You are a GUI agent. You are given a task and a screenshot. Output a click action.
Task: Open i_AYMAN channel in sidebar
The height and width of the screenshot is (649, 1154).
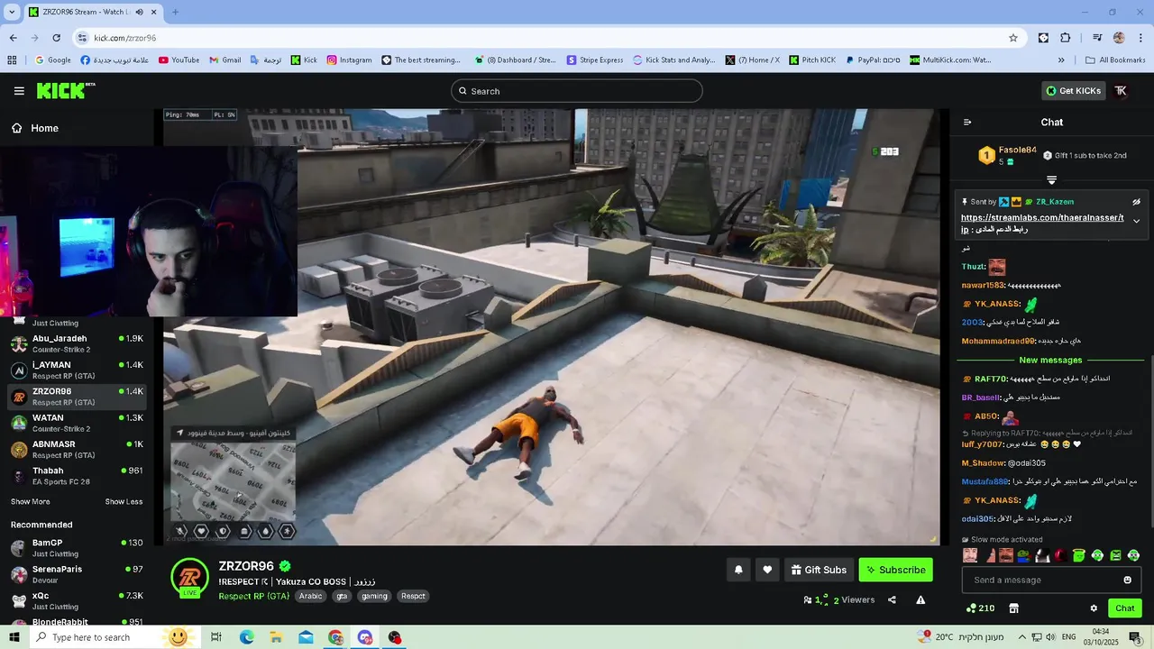pyautogui.click(x=77, y=370)
